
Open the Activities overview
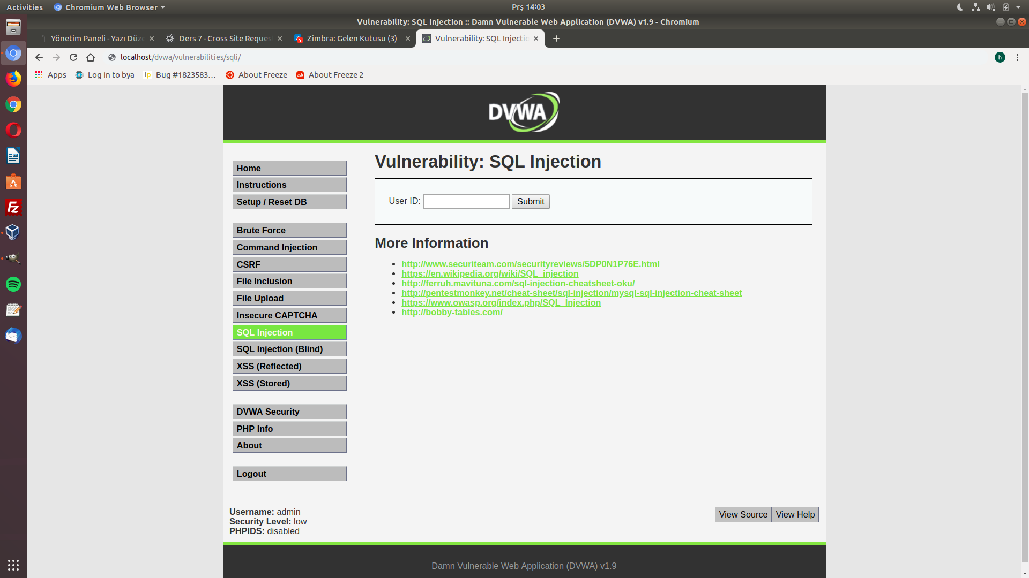point(25,7)
